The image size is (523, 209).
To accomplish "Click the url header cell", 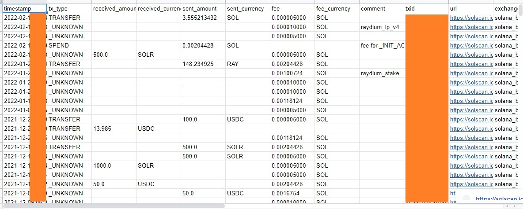I will (x=471, y=9).
